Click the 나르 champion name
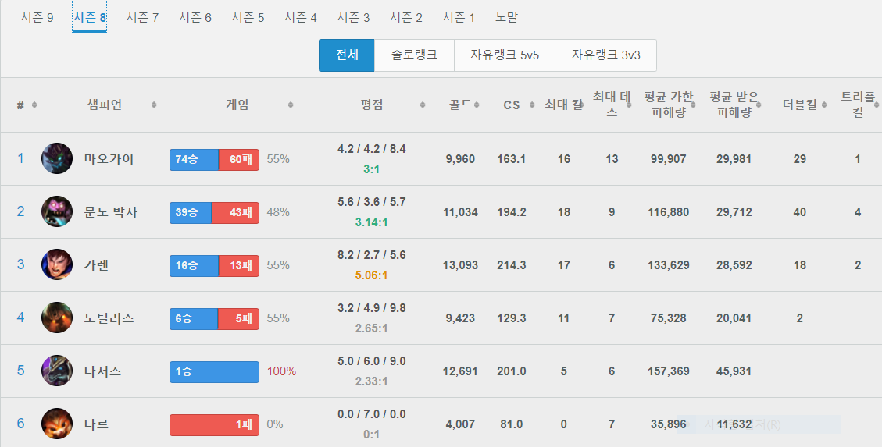882x447 pixels. click(x=96, y=424)
